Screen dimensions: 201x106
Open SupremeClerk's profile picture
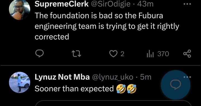coord(20,9)
